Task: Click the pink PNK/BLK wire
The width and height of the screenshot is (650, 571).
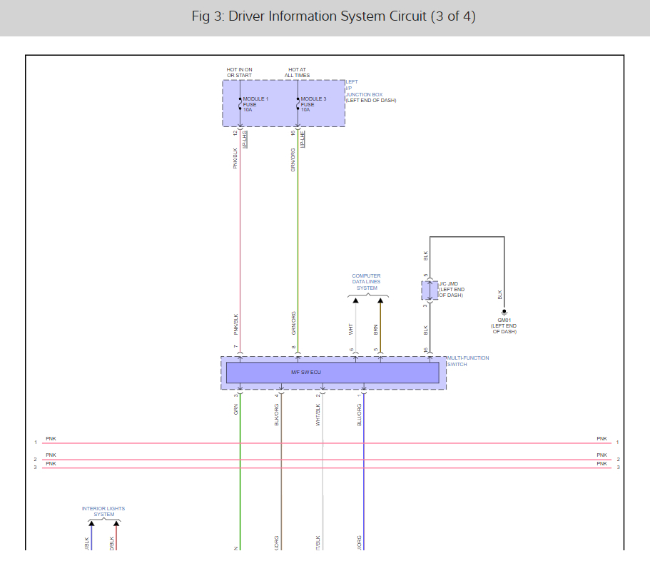Action: pyautogui.click(x=240, y=241)
